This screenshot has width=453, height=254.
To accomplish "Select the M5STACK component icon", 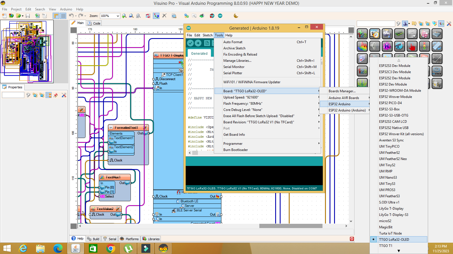I will coord(437,71).
